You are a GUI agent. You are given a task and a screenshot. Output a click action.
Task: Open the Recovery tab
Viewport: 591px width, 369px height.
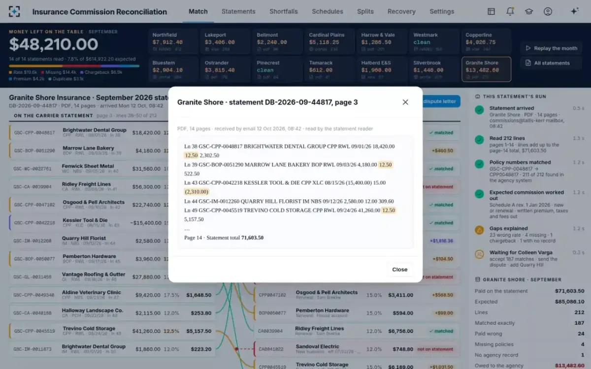[401, 11]
